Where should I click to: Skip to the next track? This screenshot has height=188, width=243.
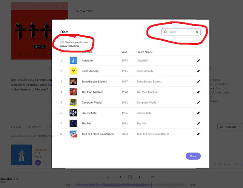[x=140, y=177]
